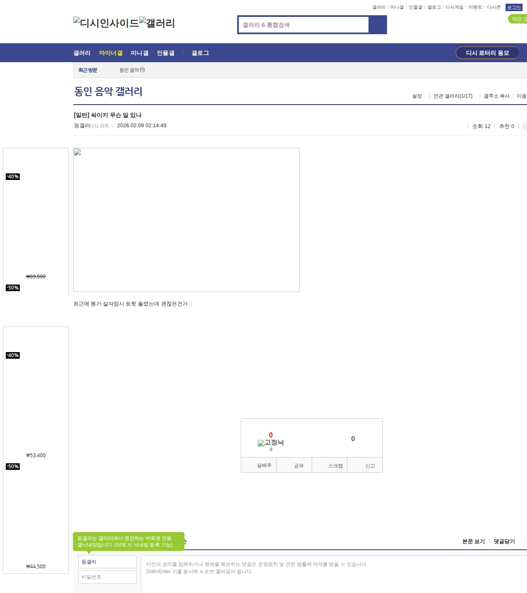Focus the 비밀번호 field
The width and height of the screenshot is (527, 593).
pos(107,577)
